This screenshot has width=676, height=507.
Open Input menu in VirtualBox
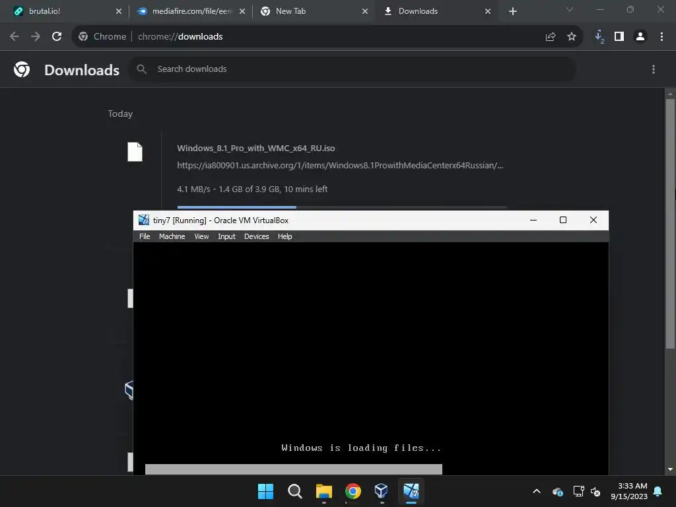point(226,236)
